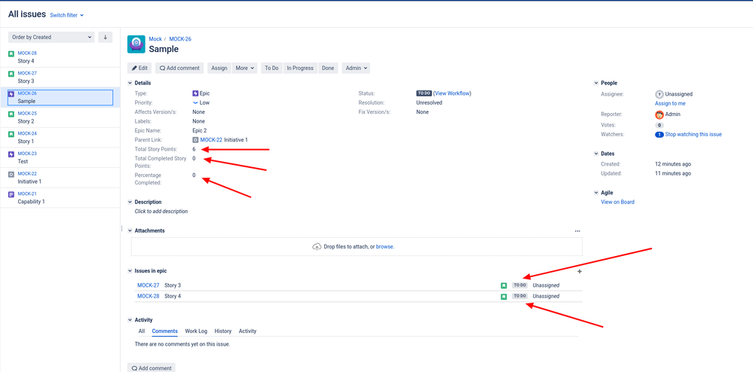The width and height of the screenshot is (753, 372).
Task: Click the Unassigned avatar icon in People
Action: [x=659, y=95]
